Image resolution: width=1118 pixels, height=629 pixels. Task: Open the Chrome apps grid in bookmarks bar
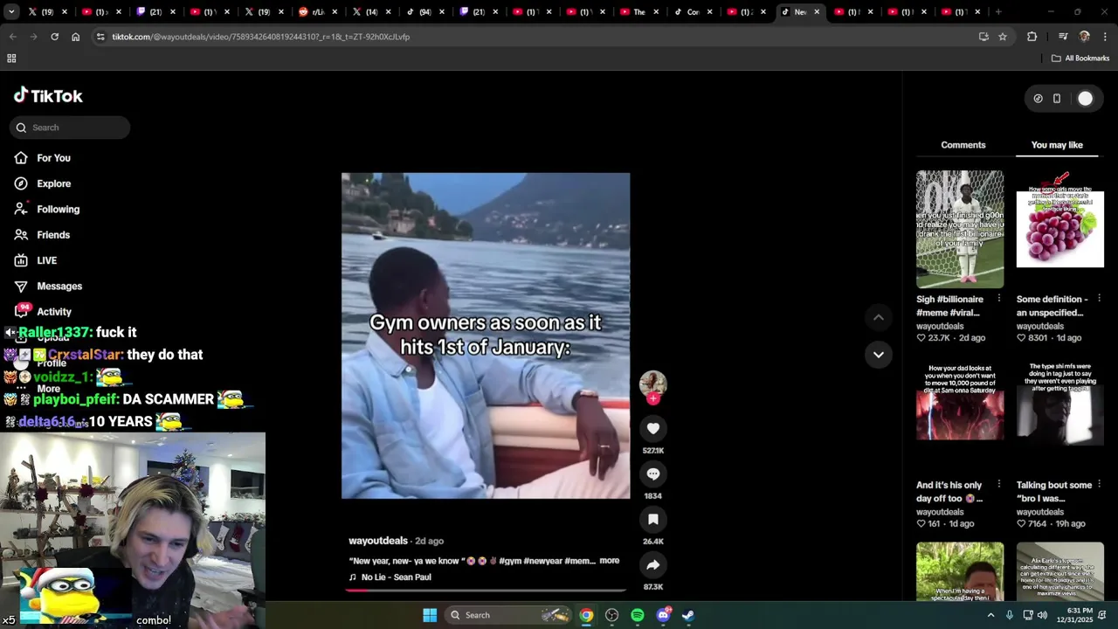(11, 59)
